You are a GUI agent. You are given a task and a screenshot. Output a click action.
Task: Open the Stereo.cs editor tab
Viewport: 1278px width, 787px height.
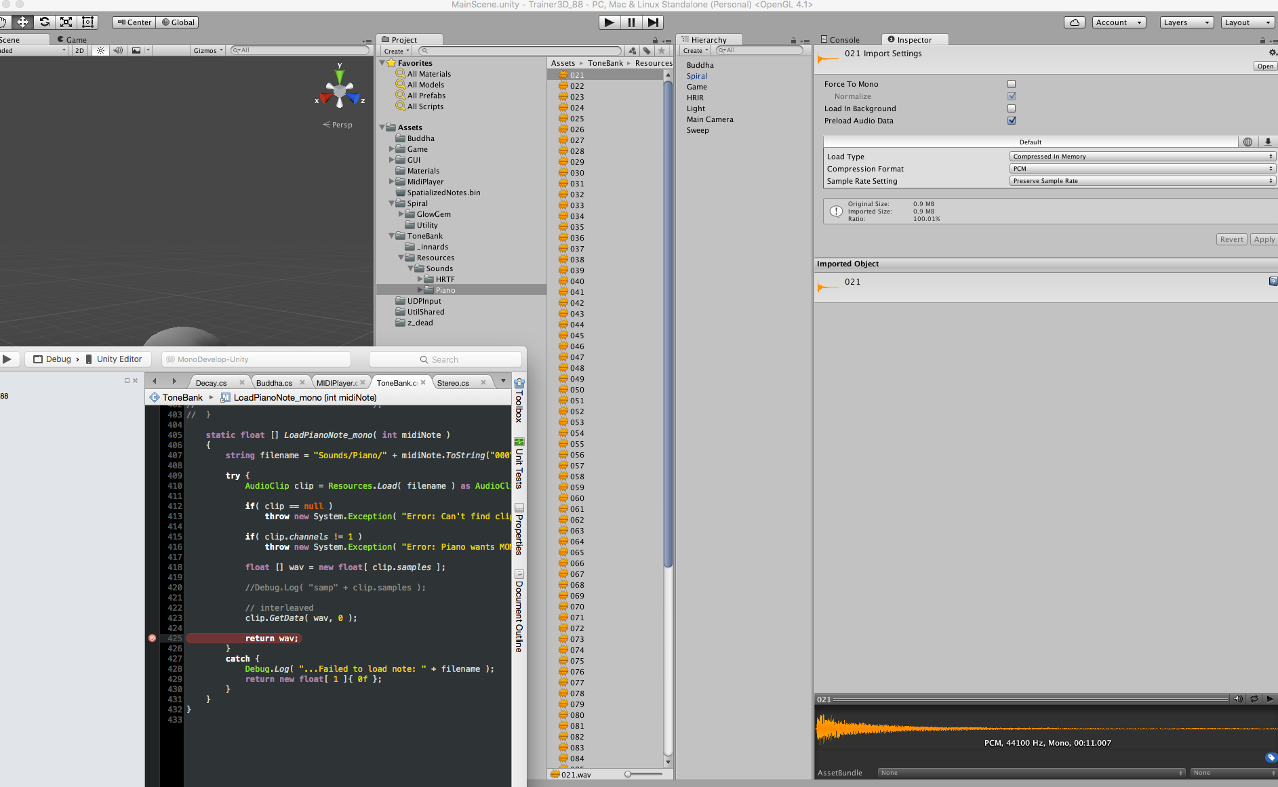(x=454, y=383)
